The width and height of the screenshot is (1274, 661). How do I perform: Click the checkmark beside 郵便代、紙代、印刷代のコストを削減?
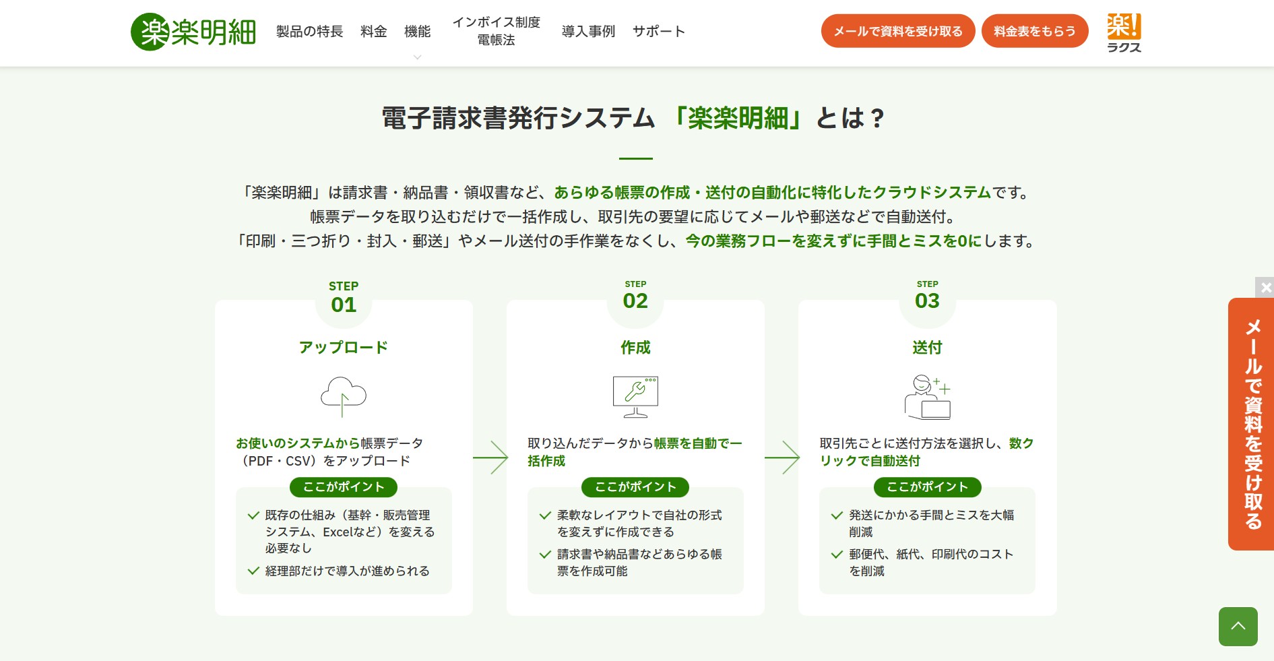(837, 553)
